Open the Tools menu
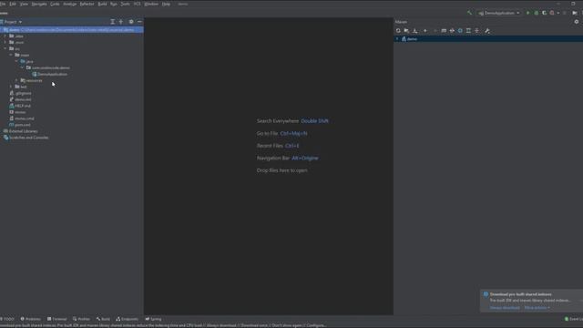The image size is (583, 328). point(126,4)
